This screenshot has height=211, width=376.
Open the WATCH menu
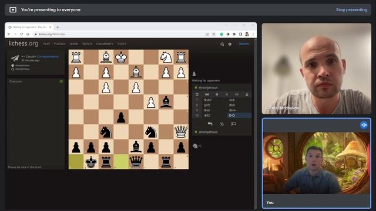(x=87, y=44)
